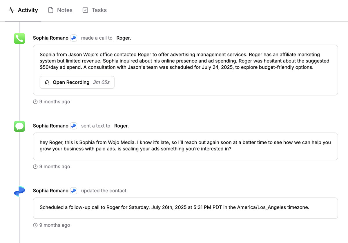Click the badge beside Sophia Romano in update entry
This screenshot has width=348, height=243.
click(74, 191)
